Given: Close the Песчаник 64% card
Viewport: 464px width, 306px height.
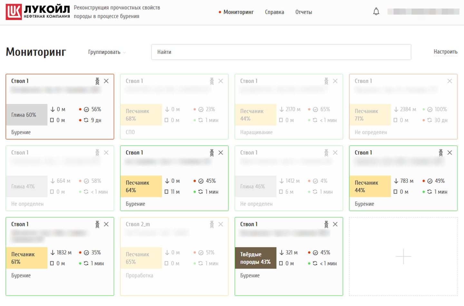Looking at the screenshot, I should point(221,153).
